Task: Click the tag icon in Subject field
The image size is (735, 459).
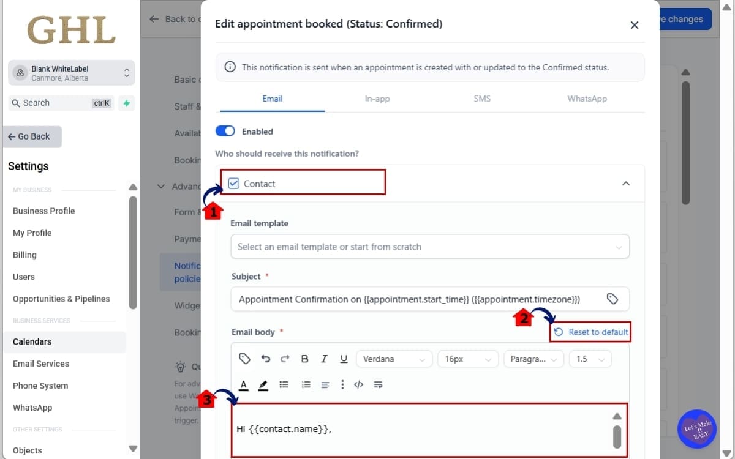Action: pos(612,299)
